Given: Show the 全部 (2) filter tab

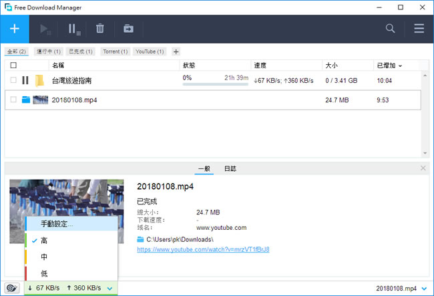Looking at the screenshot, I should coord(17,51).
